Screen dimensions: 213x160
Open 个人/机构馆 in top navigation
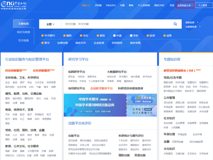pyautogui.click(x=144, y=5)
